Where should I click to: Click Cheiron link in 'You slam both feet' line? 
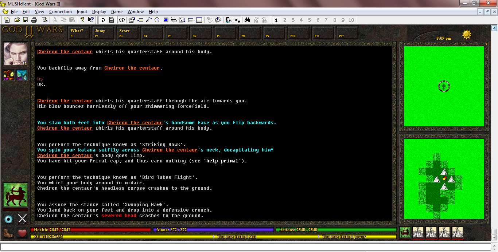[135, 123]
